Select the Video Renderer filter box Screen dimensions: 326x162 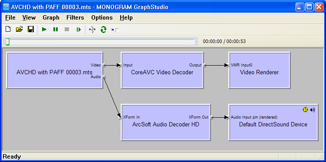[x=259, y=70]
